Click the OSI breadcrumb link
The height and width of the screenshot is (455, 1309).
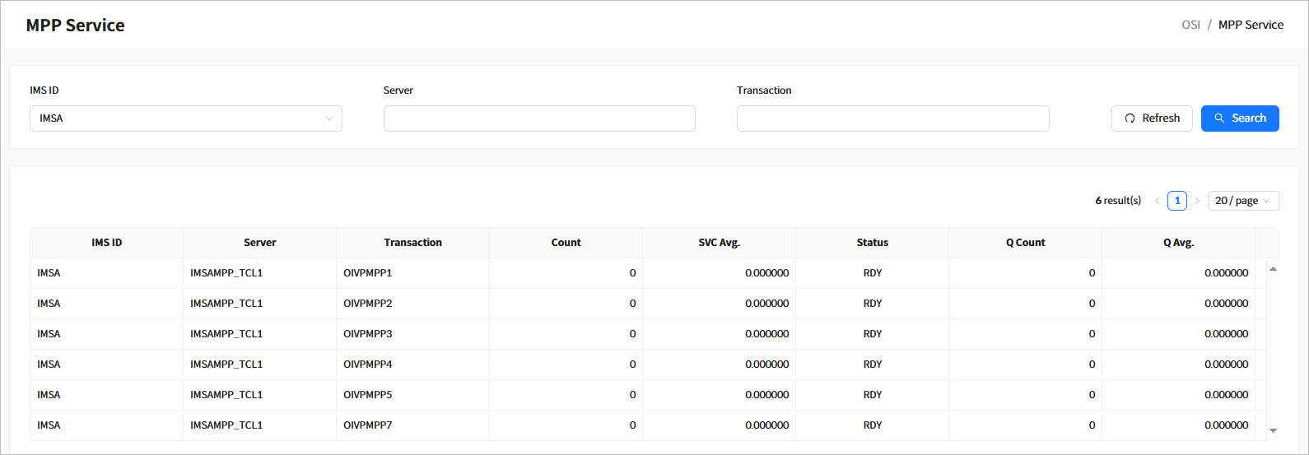click(x=1190, y=25)
